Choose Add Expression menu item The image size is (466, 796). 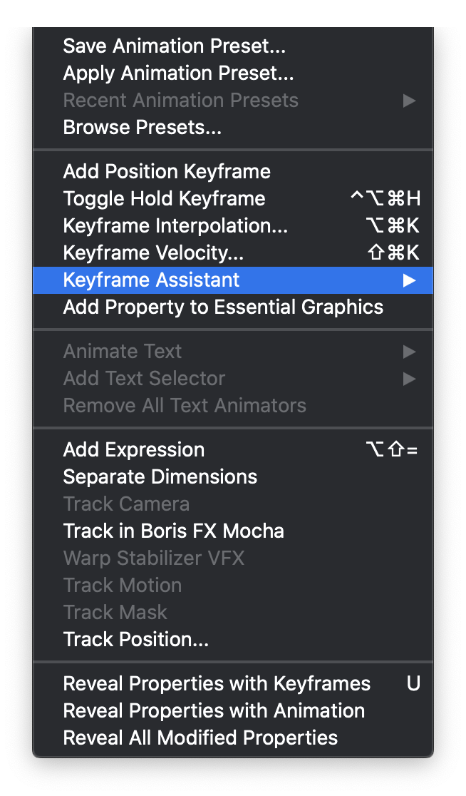click(x=133, y=450)
